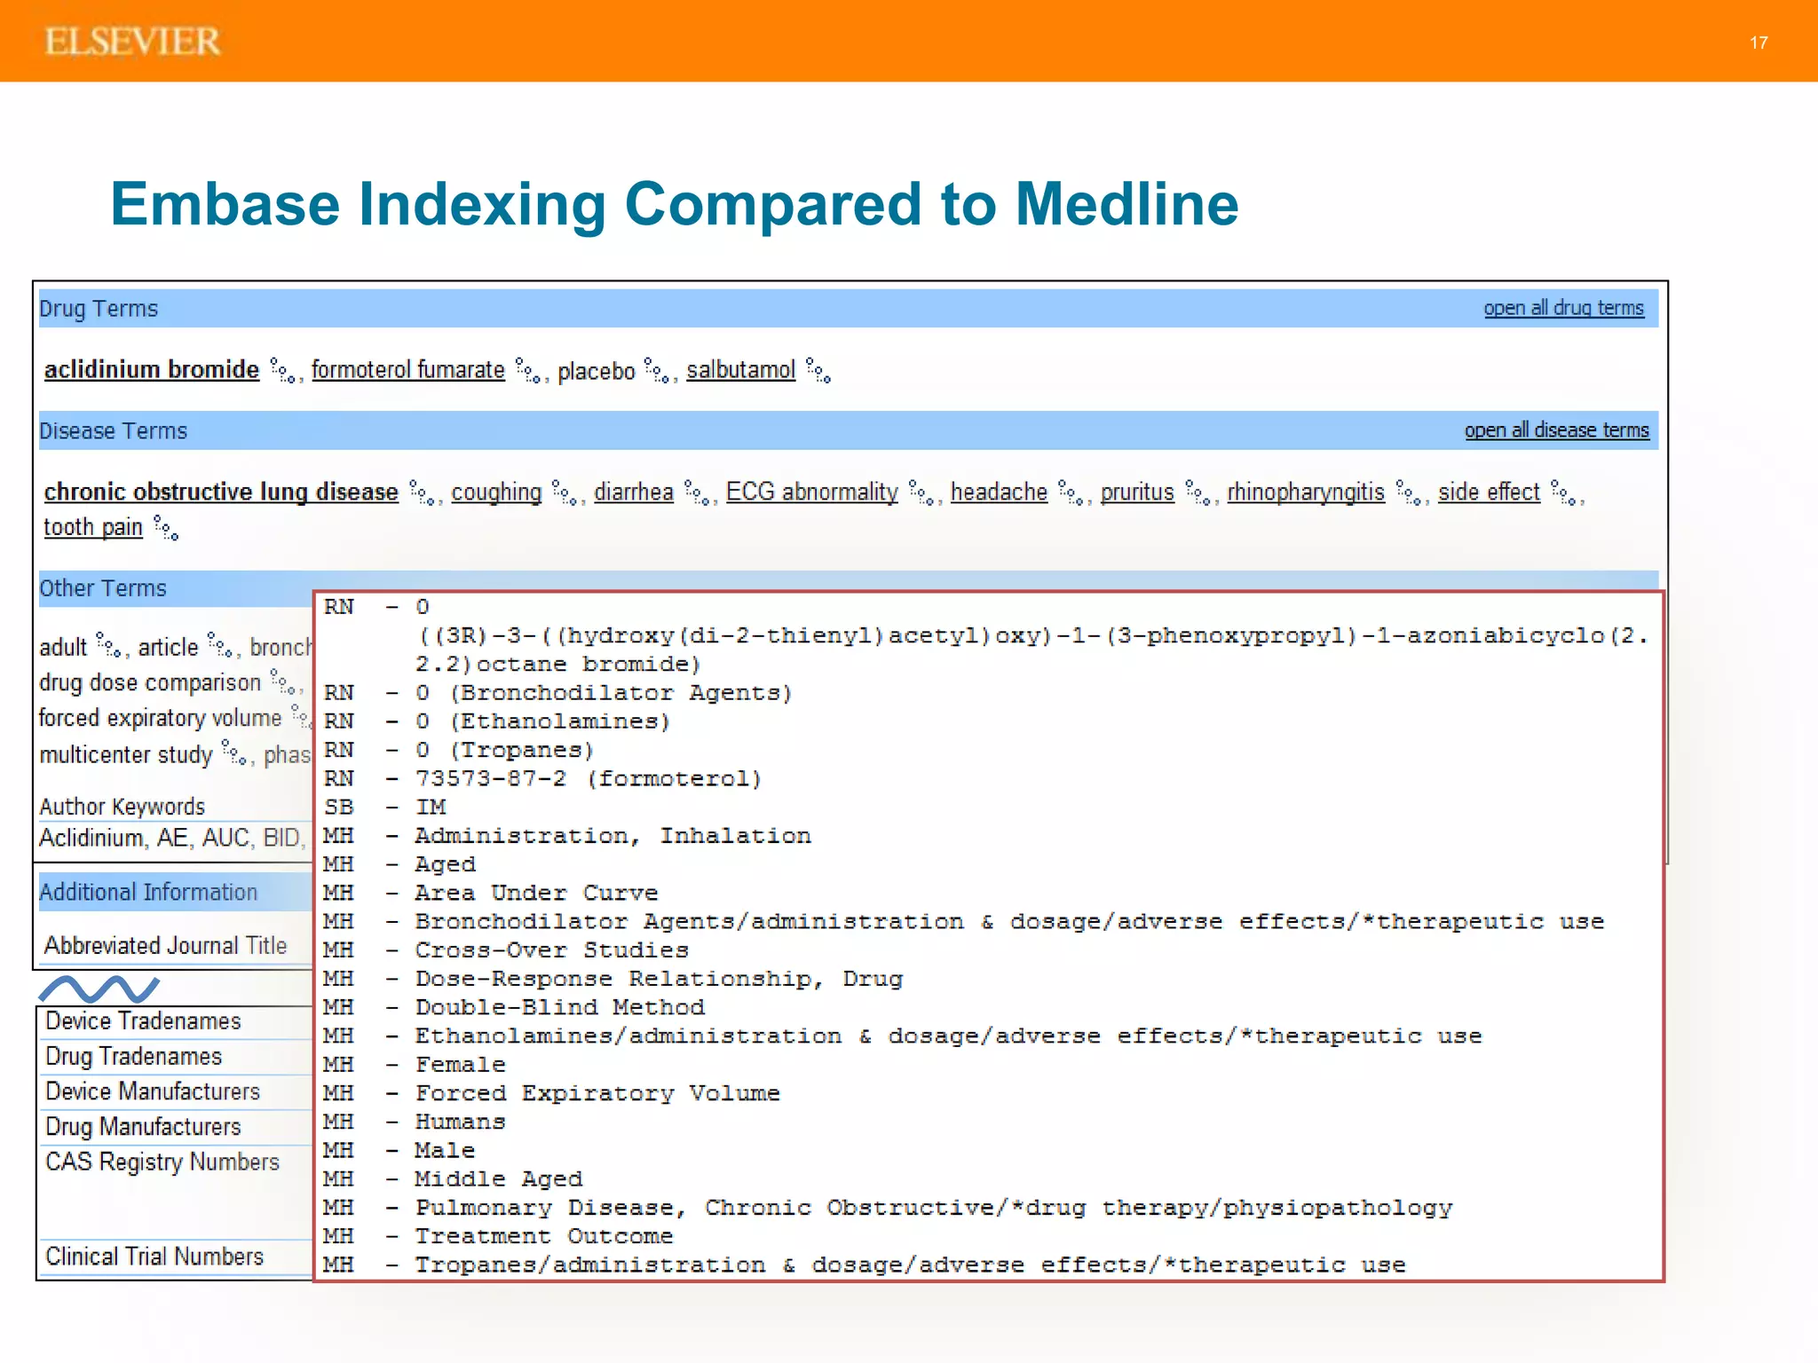Click the explosion icon after article
The height and width of the screenshot is (1363, 1818).
(219, 645)
